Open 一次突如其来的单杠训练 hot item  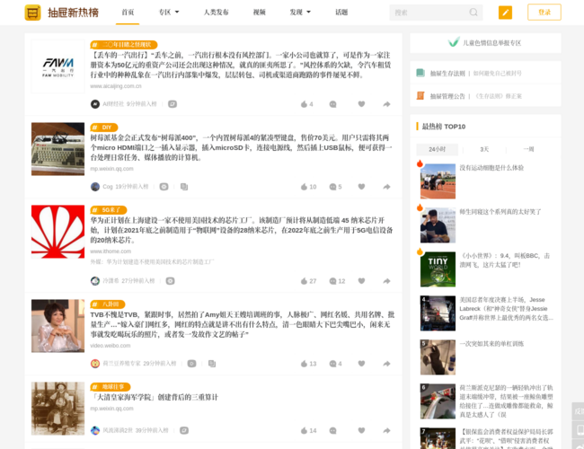(x=491, y=344)
